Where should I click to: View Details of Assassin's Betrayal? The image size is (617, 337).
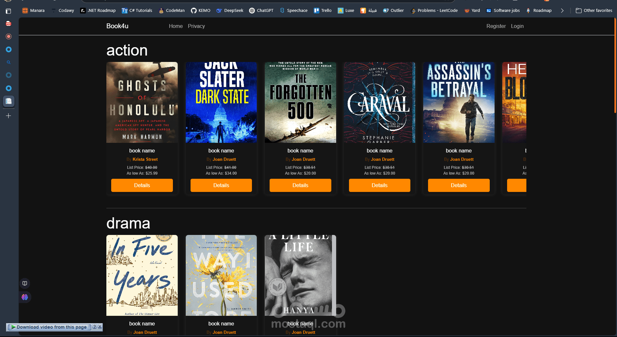pyautogui.click(x=459, y=185)
